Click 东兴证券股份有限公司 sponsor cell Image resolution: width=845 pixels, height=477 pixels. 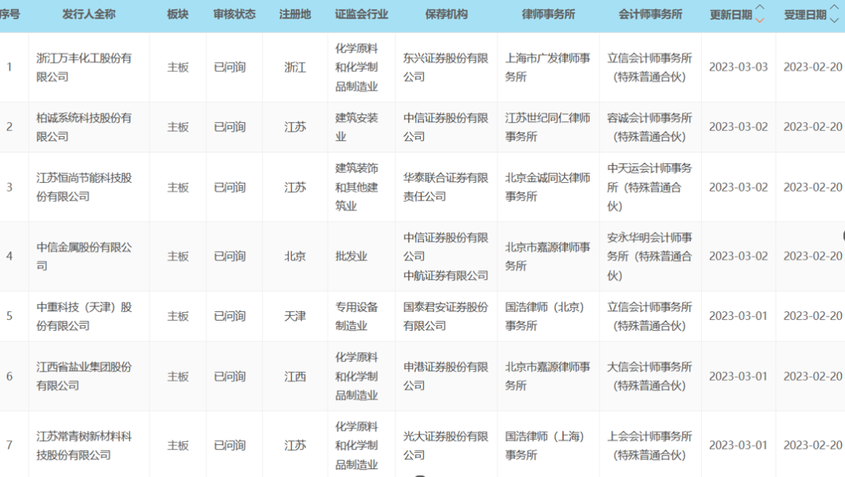[445, 67]
